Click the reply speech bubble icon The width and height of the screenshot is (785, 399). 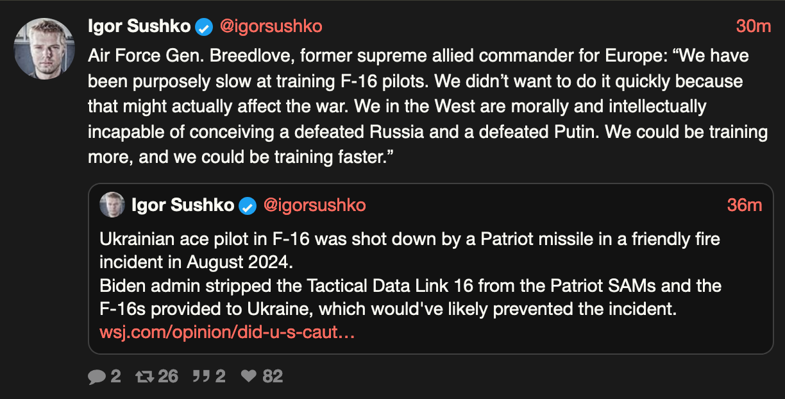[x=97, y=377]
